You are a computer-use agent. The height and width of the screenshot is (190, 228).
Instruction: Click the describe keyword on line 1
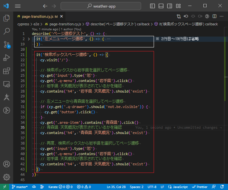pos(40,34)
